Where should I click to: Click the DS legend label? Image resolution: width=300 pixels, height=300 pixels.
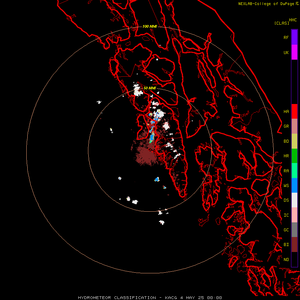286,200
